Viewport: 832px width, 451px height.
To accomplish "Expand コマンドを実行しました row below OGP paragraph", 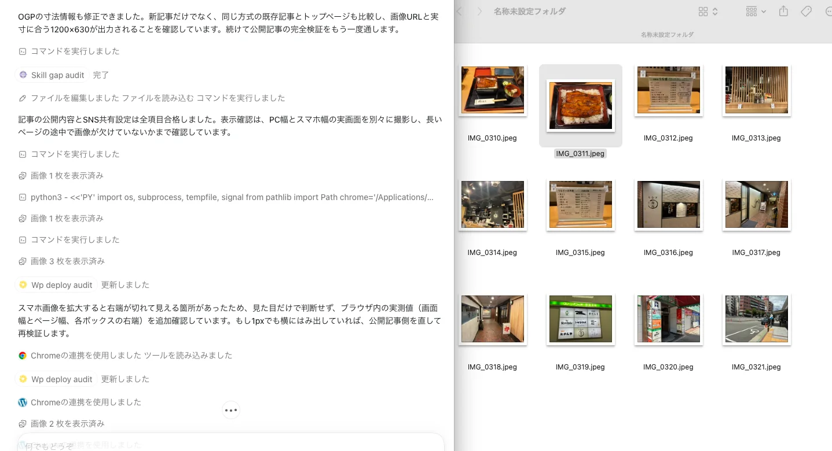I will click(x=69, y=51).
